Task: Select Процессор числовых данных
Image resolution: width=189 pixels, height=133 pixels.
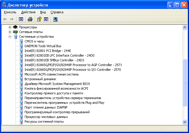Action: [x=46, y=117]
